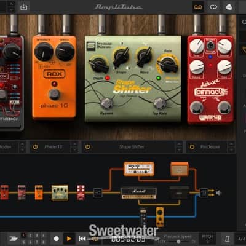The image size is (246, 246).
Task: Select looper track 1
Action: click(23, 236)
